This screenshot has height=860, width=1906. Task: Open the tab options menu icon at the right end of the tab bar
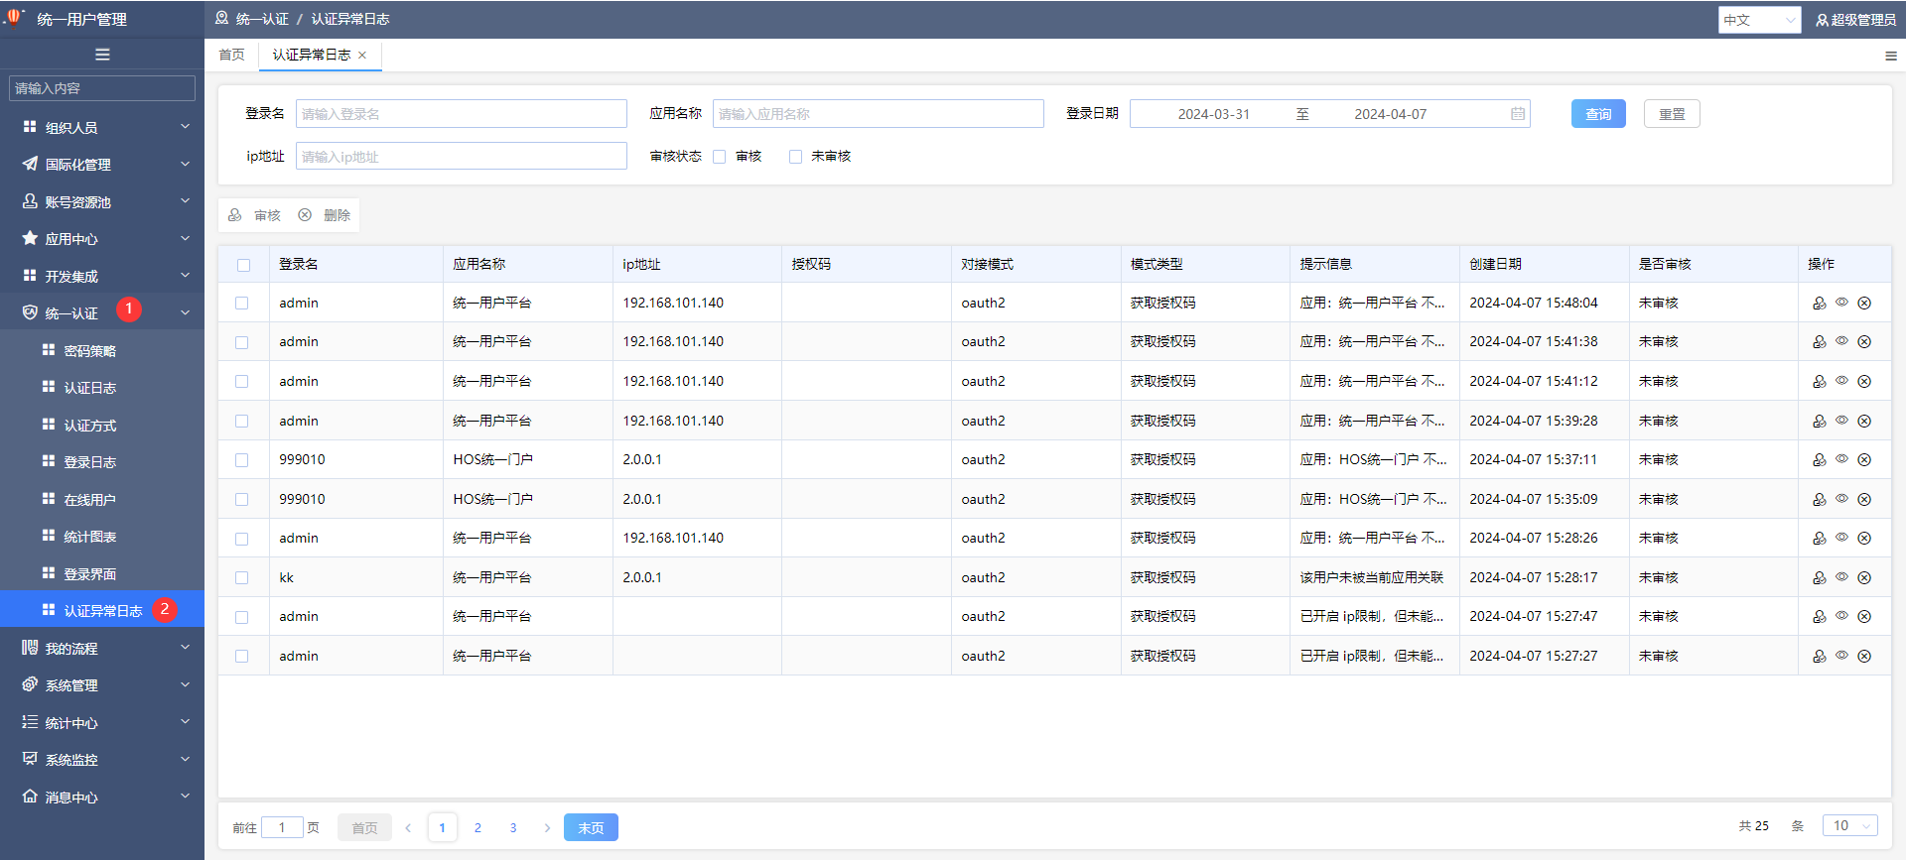tap(1890, 56)
